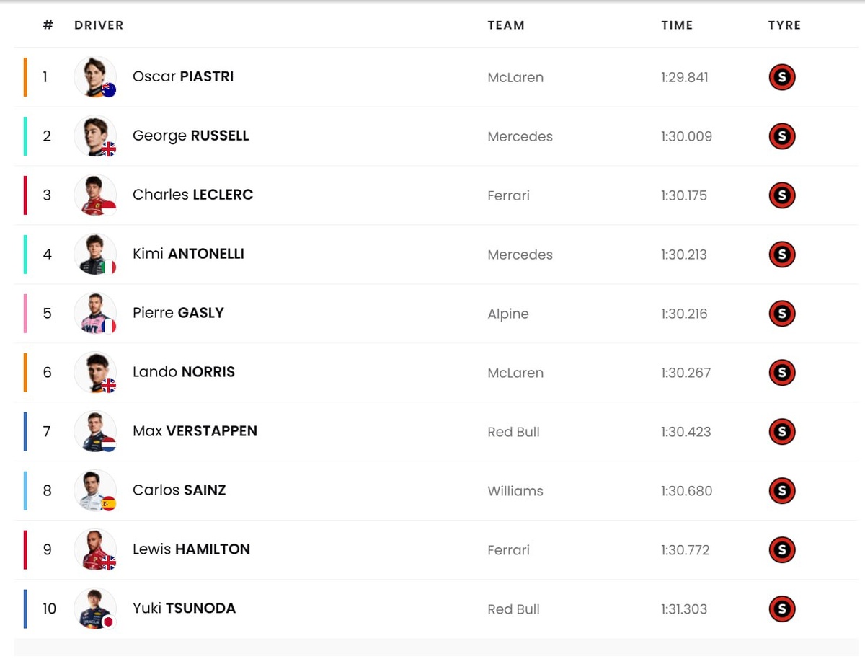Click the soft tyre icon in Oscar Piastri's row
Viewport: 865px width, 659px height.
point(782,77)
